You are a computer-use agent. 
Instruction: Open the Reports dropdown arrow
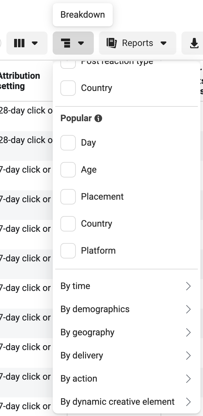163,43
